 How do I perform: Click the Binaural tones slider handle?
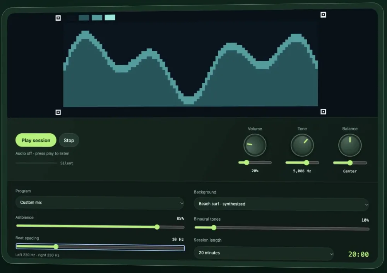click(x=214, y=228)
